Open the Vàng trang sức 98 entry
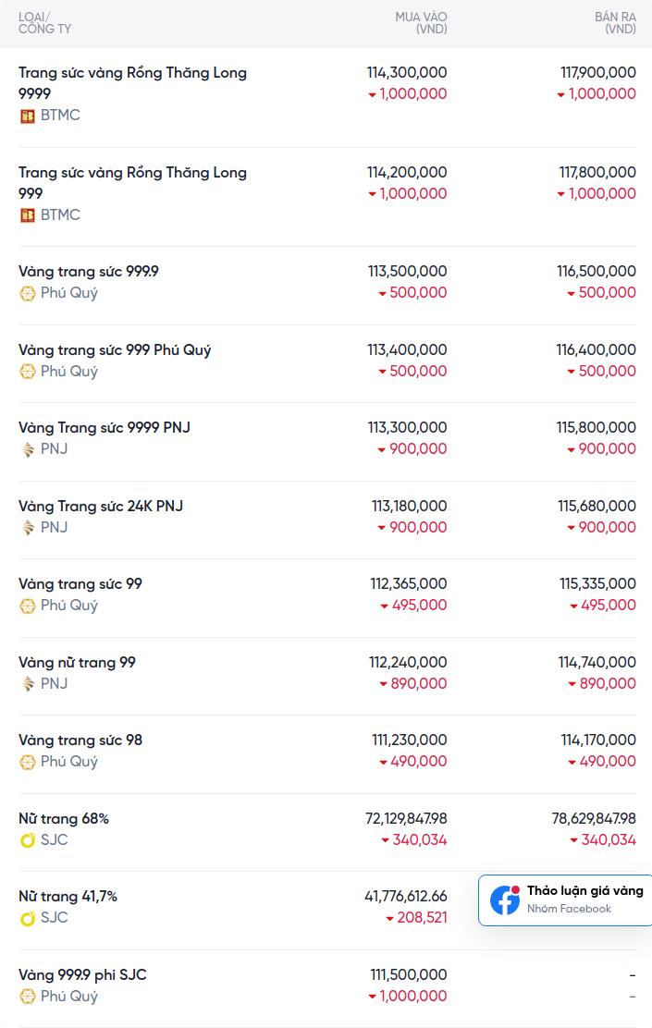This screenshot has height=1028, width=652. (x=80, y=740)
